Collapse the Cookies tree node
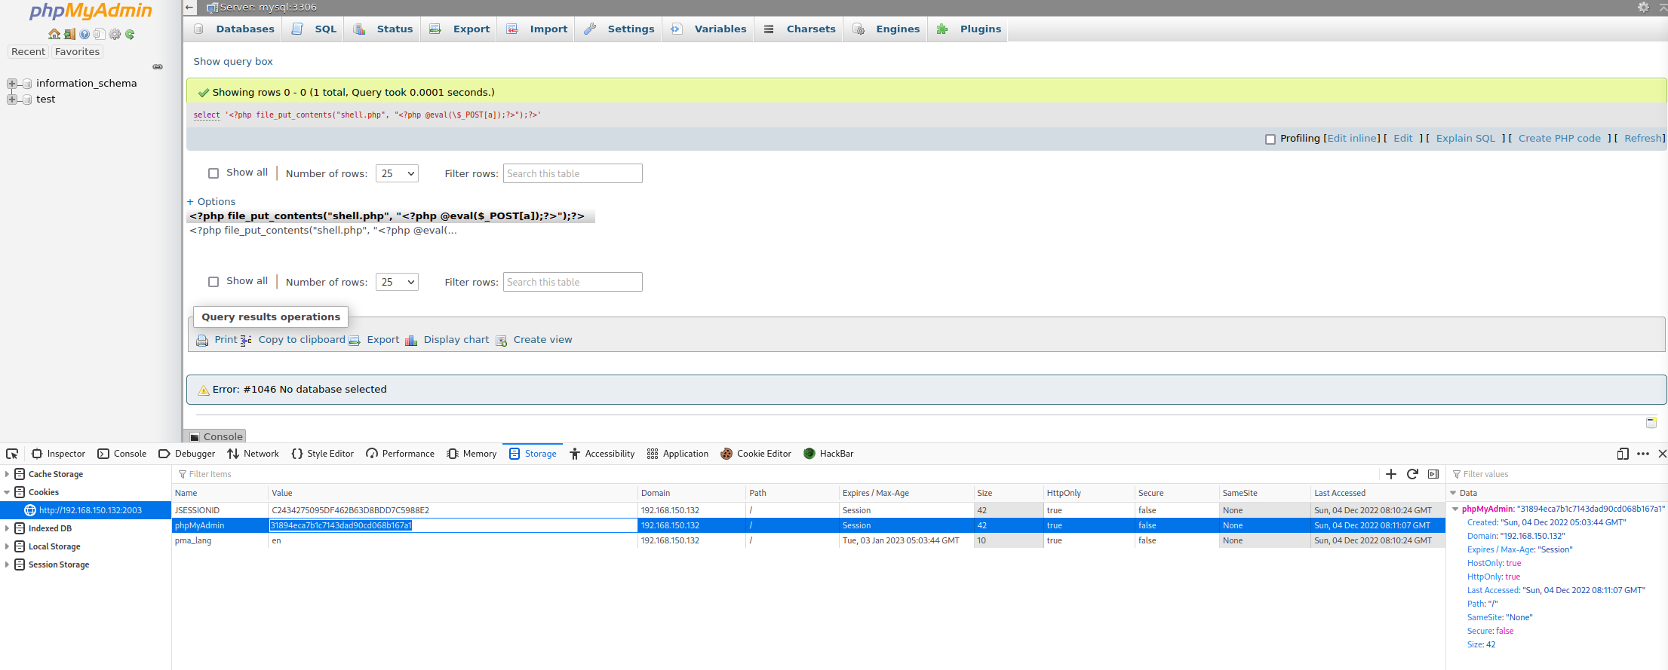Viewport: 1668px width, 670px height. 7,492
